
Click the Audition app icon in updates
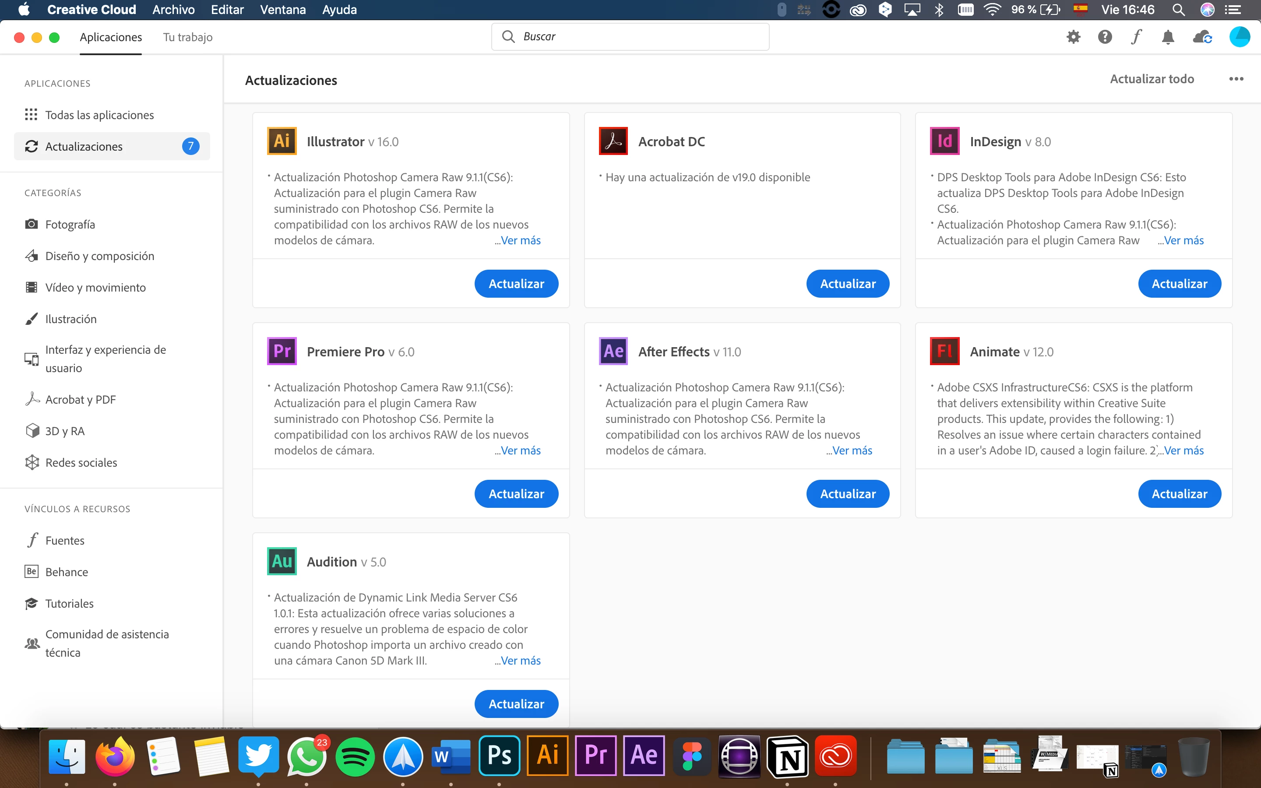click(282, 561)
